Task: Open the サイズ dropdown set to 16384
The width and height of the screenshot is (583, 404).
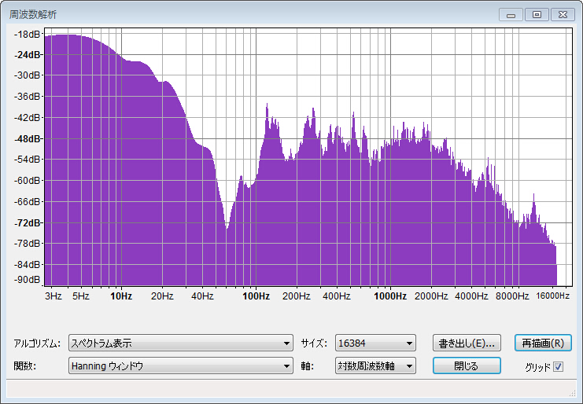Action: point(375,343)
